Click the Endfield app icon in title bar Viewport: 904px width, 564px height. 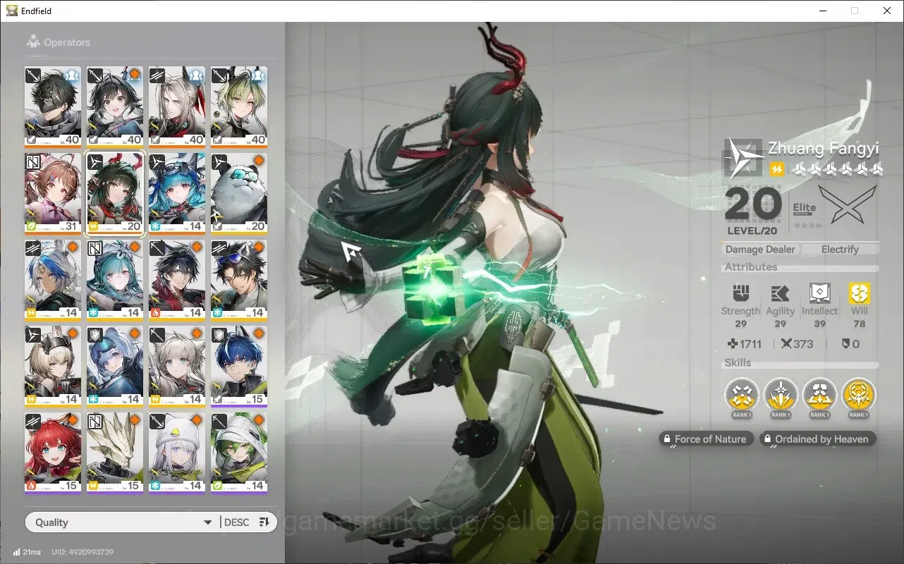click(x=12, y=11)
